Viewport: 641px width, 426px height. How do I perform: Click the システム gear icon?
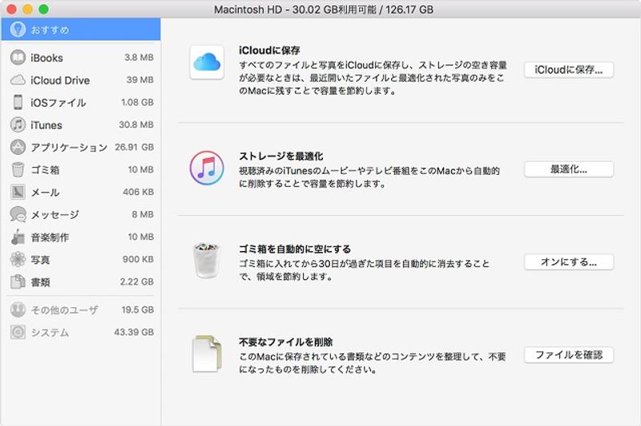[18, 332]
